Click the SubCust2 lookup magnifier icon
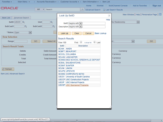163x122 pixels. pos(54,26)
